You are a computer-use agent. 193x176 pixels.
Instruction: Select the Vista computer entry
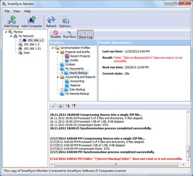(26, 53)
